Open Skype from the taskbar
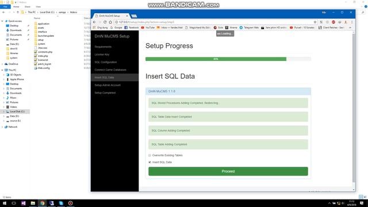368x207 pixels. click(61, 203)
